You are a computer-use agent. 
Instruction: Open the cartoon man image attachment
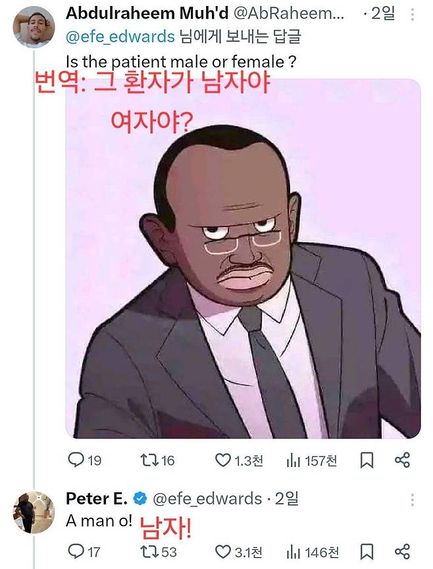(243, 263)
